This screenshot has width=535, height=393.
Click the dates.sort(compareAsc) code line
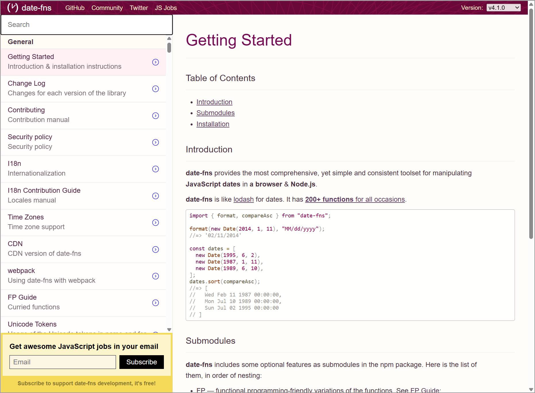coord(225,282)
